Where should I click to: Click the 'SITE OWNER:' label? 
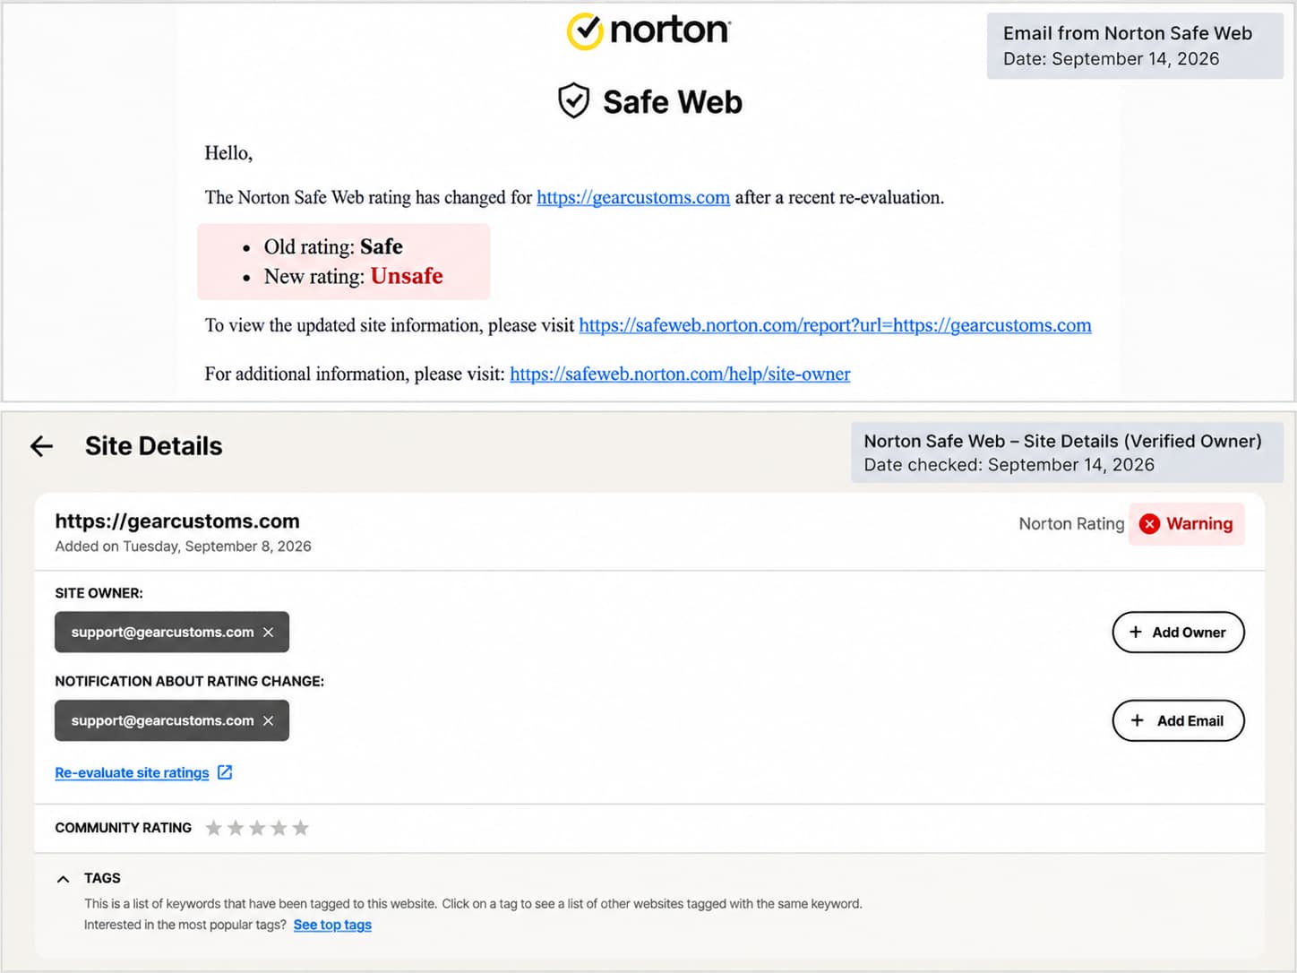click(99, 593)
